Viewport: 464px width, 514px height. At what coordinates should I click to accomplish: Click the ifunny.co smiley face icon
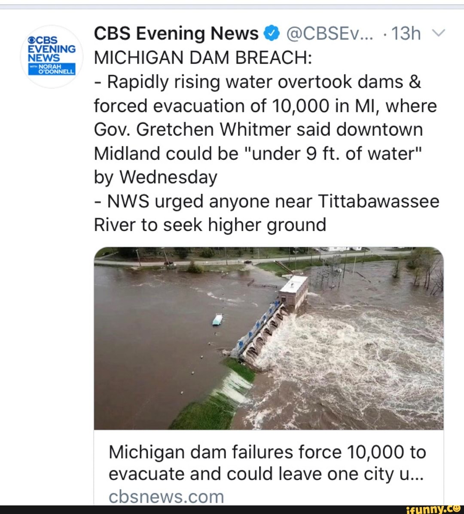[457, 510]
